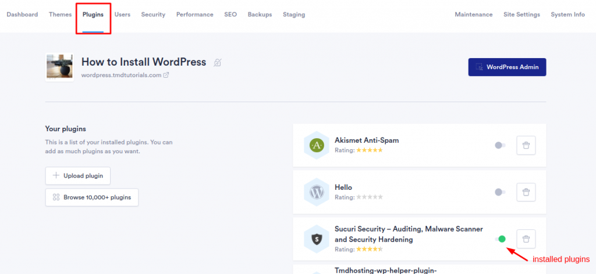
Task: Click trash icon for Hello plugin
Action: (x=526, y=192)
